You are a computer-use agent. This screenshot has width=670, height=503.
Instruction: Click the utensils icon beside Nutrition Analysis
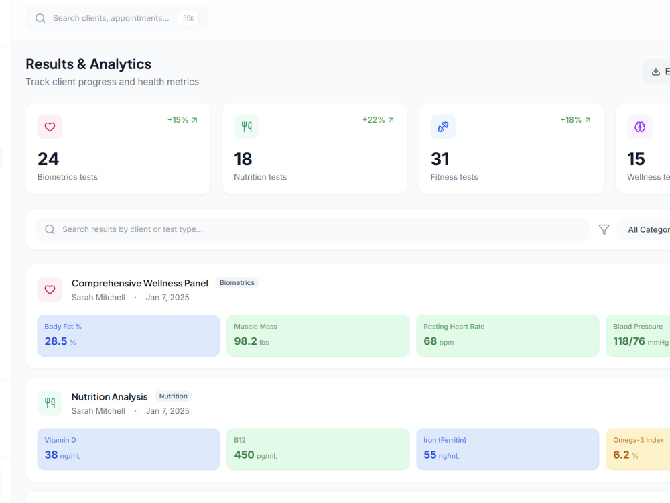[50, 403]
